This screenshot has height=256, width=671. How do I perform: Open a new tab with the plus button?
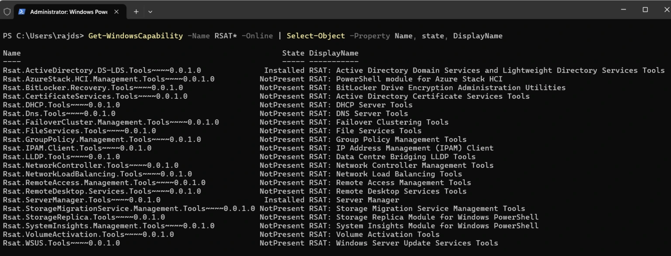(x=136, y=12)
